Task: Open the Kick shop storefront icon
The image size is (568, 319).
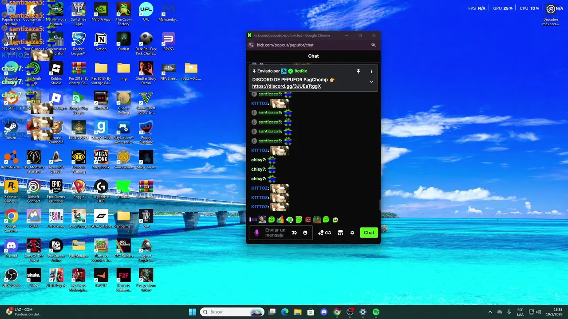Action: pos(340,233)
